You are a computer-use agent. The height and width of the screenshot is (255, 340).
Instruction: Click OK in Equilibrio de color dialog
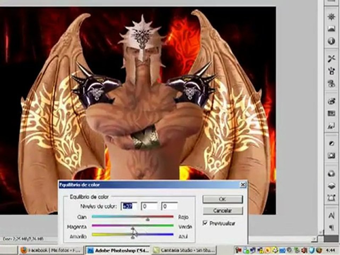[222, 199]
